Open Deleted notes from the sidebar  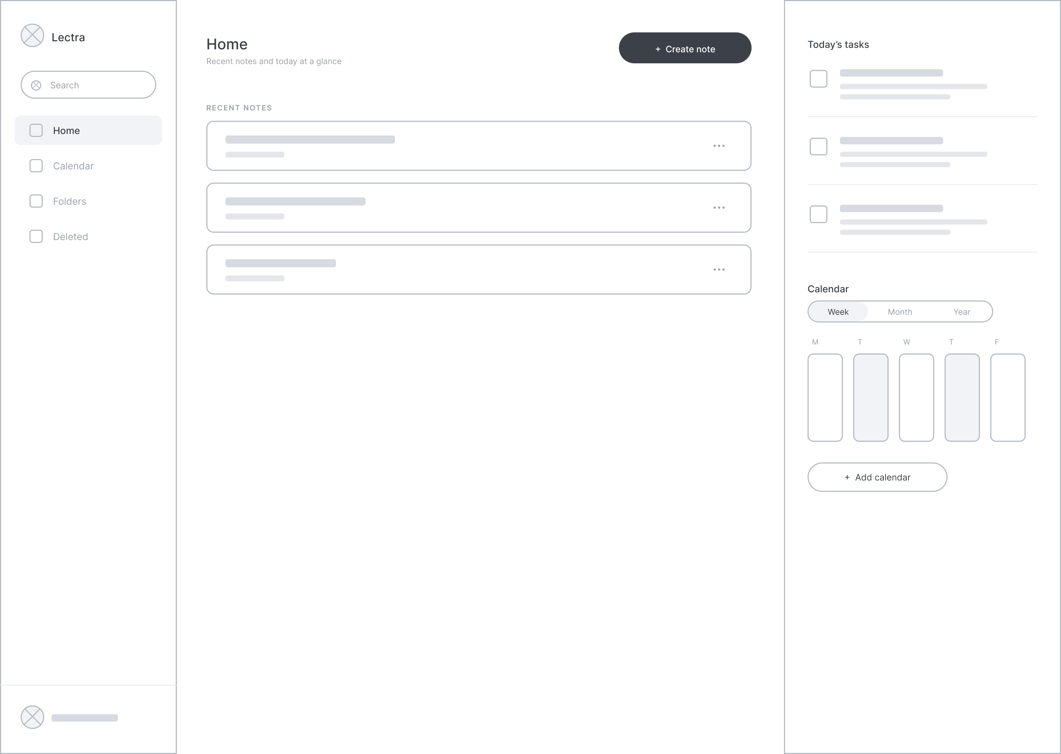tap(88, 236)
